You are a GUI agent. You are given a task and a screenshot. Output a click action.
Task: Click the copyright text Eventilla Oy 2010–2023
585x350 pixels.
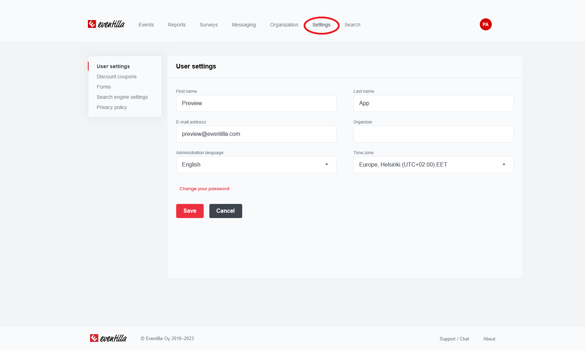tap(167, 338)
